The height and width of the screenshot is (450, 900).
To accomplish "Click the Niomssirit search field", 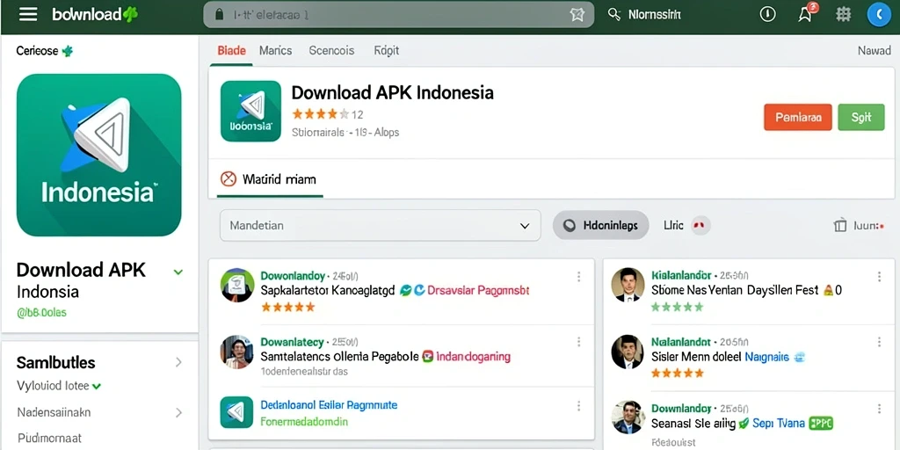I will pyautogui.click(x=654, y=15).
